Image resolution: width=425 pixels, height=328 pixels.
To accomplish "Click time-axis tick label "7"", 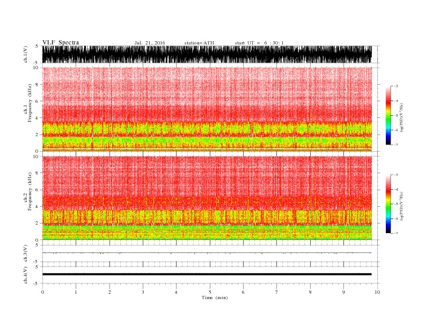I will pos(277,292).
